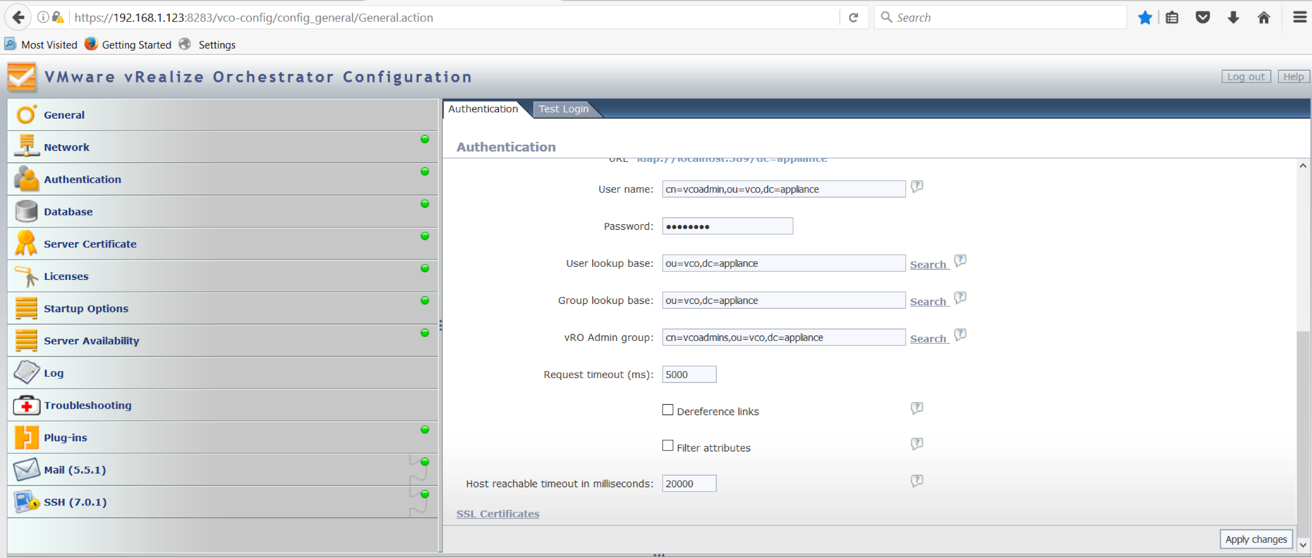
Task: Click the Help button
Action: click(x=1293, y=76)
